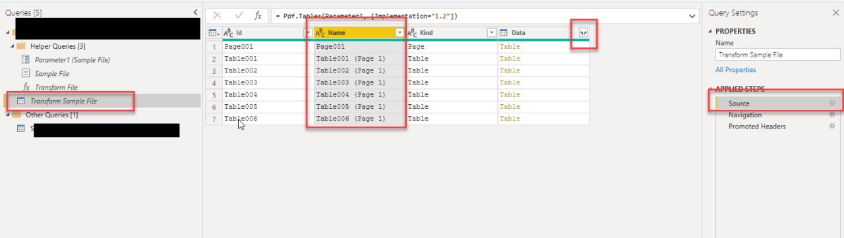Open the Table link in row 7 Data column
Image resolution: width=844 pixels, height=238 pixels.
pos(510,119)
